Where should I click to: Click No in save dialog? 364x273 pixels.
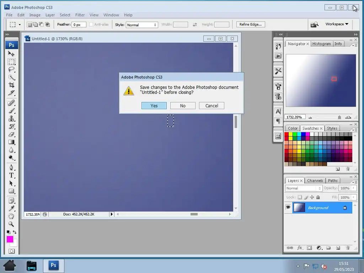click(183, 106)
